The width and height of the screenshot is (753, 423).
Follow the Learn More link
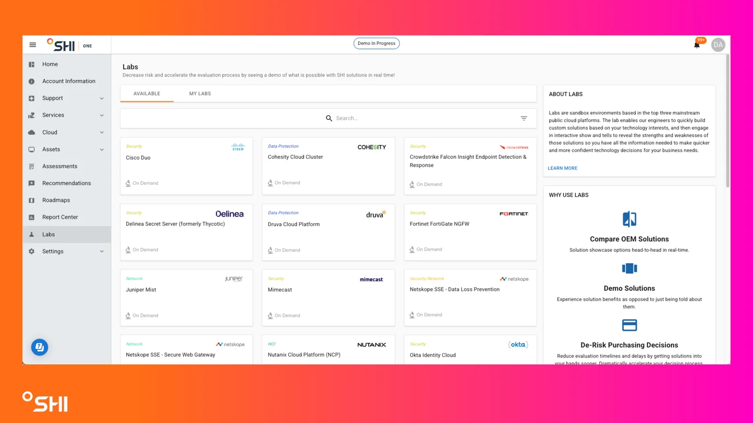pos(562,168)
